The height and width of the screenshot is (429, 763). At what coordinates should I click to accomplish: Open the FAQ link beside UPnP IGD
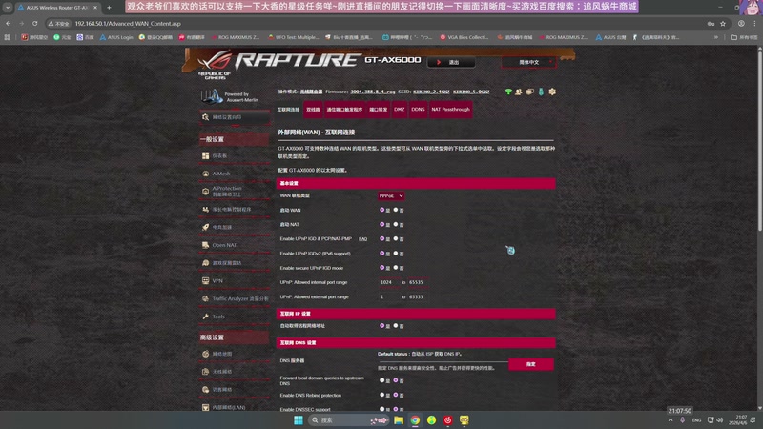pyautogui.click(x=363, y=239)
